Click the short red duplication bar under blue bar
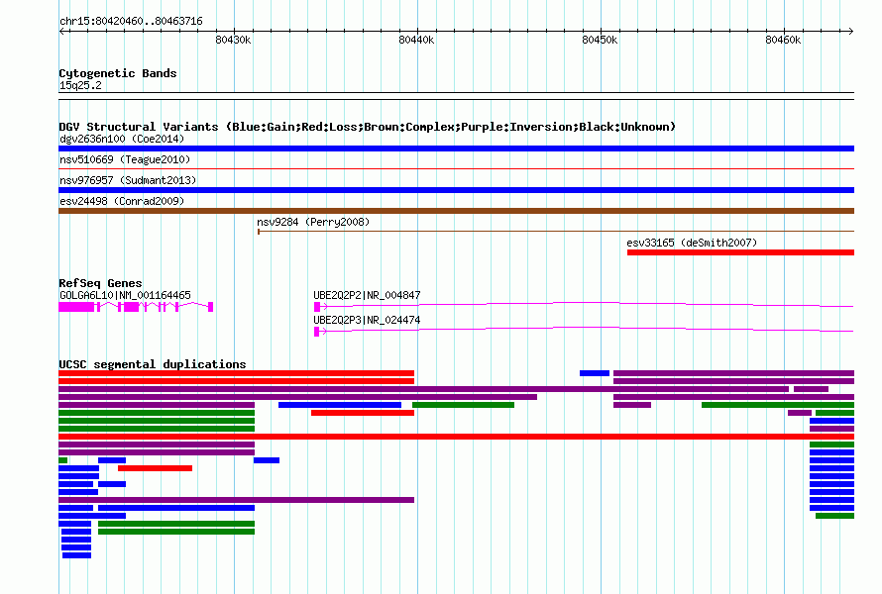Image resolution: width=882 pixels, height=594 pixels. [363, 413]
